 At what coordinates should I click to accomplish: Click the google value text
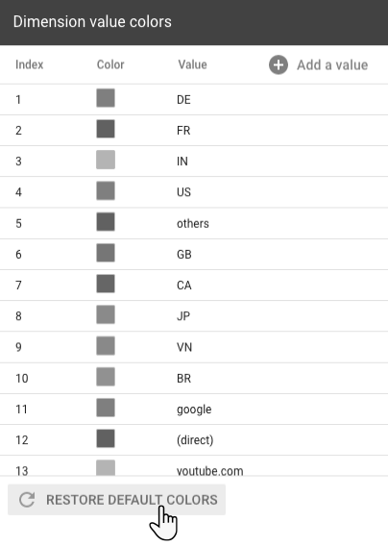(x=194, y=410)
